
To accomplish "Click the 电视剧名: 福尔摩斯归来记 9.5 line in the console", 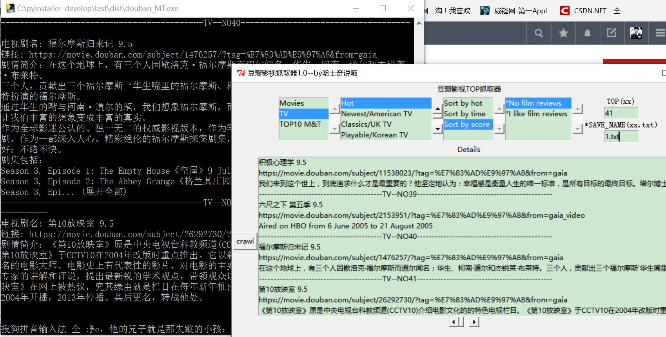I will click(67, 44).
